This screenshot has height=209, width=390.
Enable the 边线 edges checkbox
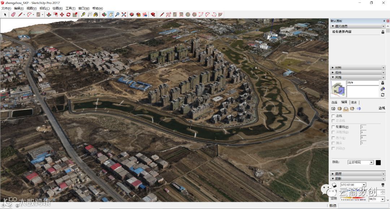point(333,116)
